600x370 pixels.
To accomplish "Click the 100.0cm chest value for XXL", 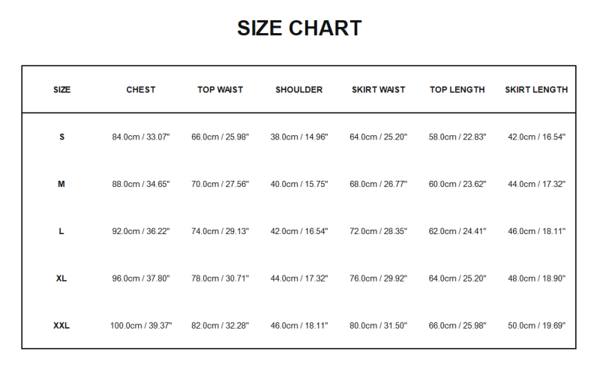I will click(x=141, y=326).
